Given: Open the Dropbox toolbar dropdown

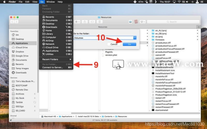Looking at the screenshot, I should point(143,22).
